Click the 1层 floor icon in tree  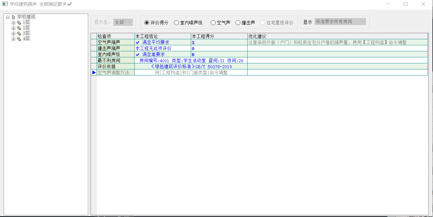click(x=19, y=23)
